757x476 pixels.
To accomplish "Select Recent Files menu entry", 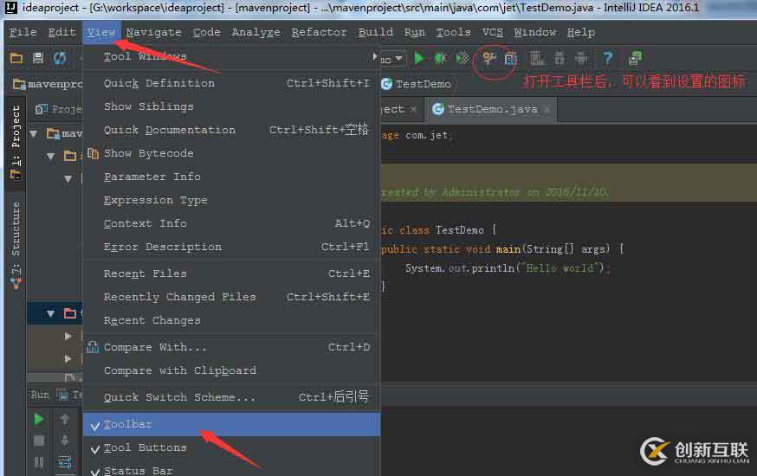I will tap(232, 273).
